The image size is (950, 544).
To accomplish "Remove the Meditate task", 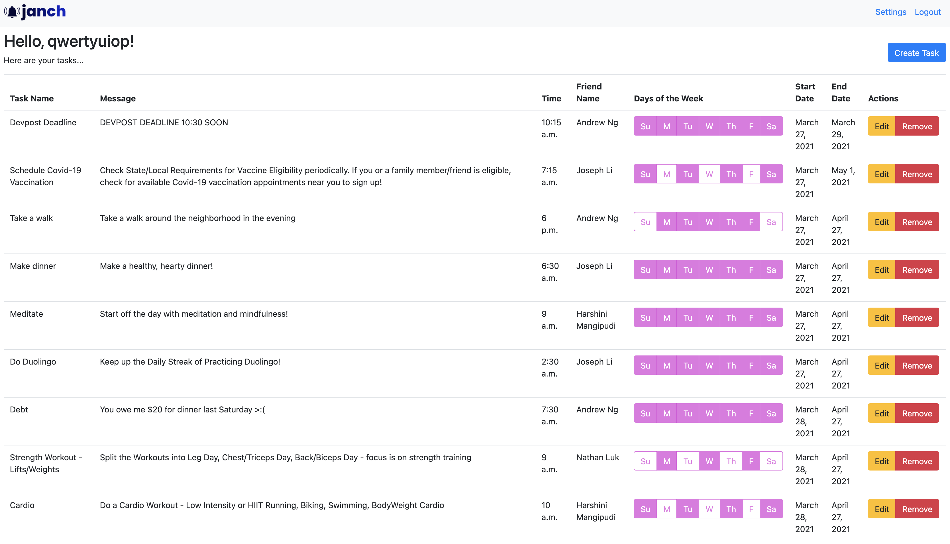I will (917, 318).
